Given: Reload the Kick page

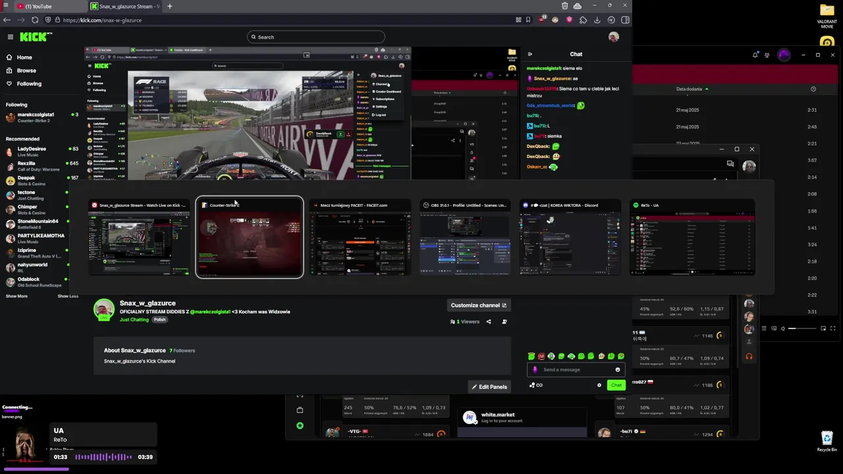Looking at the screenshot, I should pyautogui.click(x=35, y=20).
